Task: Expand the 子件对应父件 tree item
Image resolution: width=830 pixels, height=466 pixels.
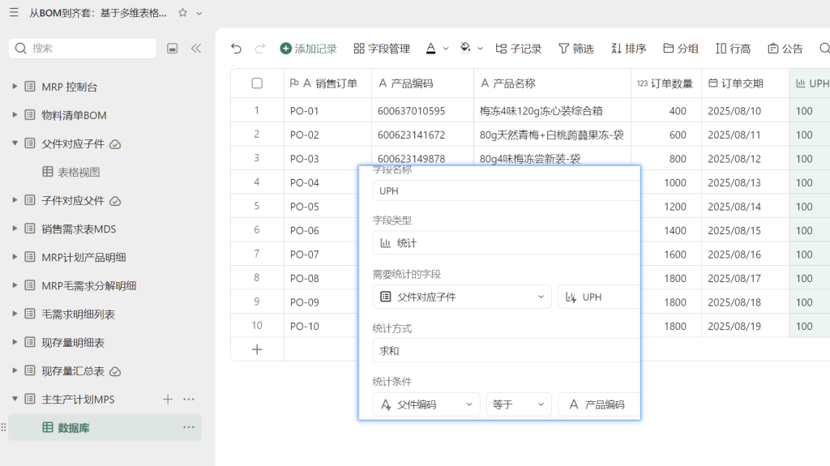Action: click(x=15, y=200)
